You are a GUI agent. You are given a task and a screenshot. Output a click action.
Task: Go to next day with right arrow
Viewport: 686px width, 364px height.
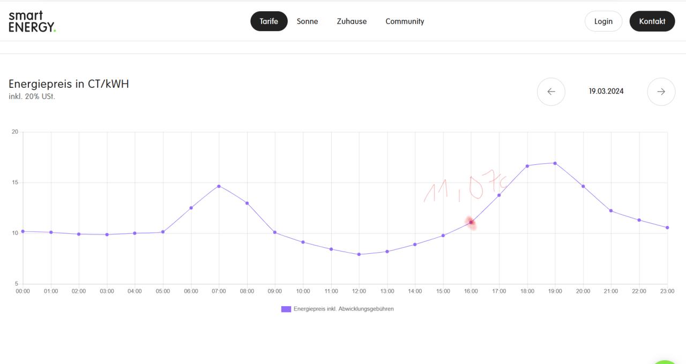661,92
